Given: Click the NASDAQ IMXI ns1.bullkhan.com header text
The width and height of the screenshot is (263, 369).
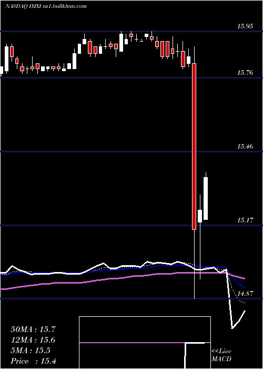Looking at the screenshot, I should 46,6.
